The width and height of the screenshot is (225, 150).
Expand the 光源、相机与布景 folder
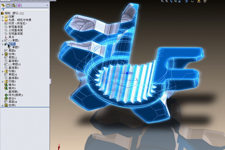pyautogui.click(x=2, y=20)
